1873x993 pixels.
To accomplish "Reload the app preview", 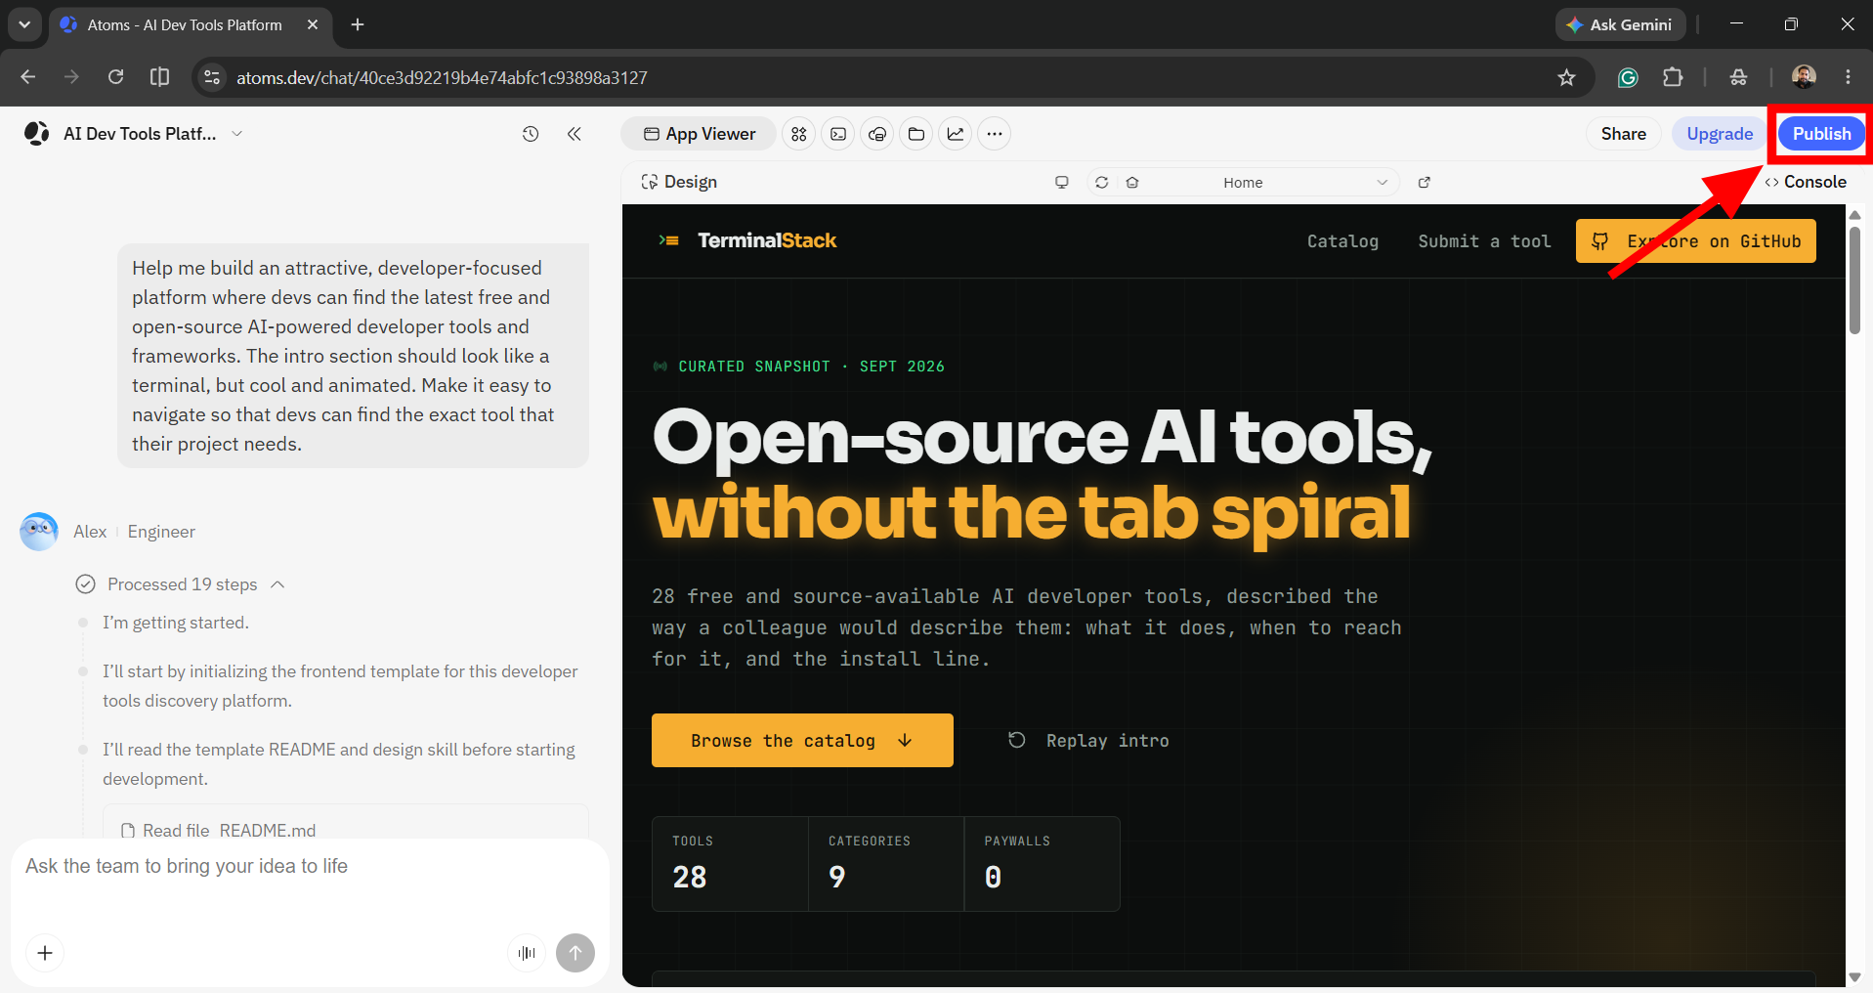I will click(1102, 183).
